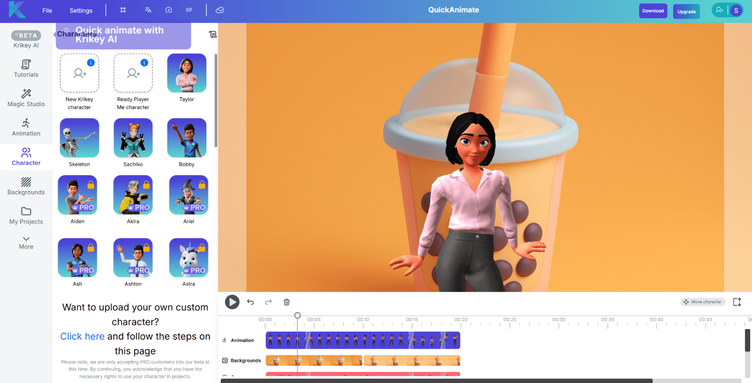The width and height of the screenshot is (752, 383).
Task: Open the S profile avatar
Action: point(736,11)
